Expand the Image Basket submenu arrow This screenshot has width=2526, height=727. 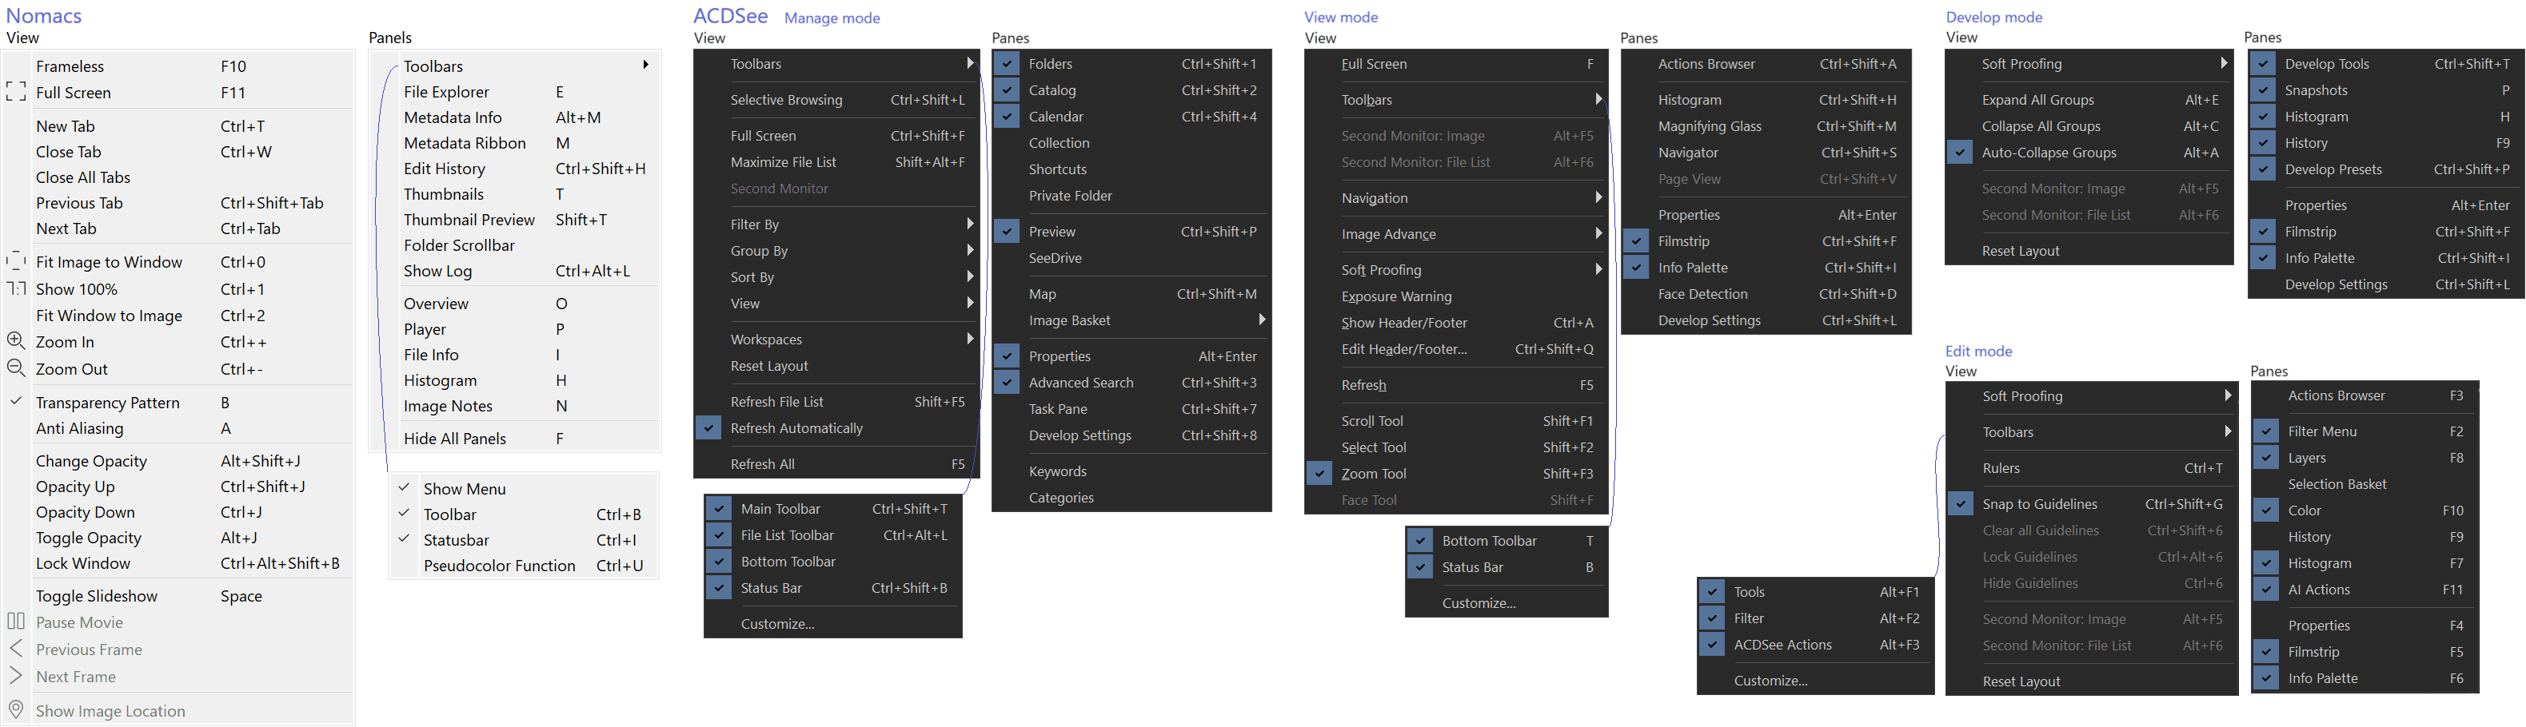(1261, 320)
